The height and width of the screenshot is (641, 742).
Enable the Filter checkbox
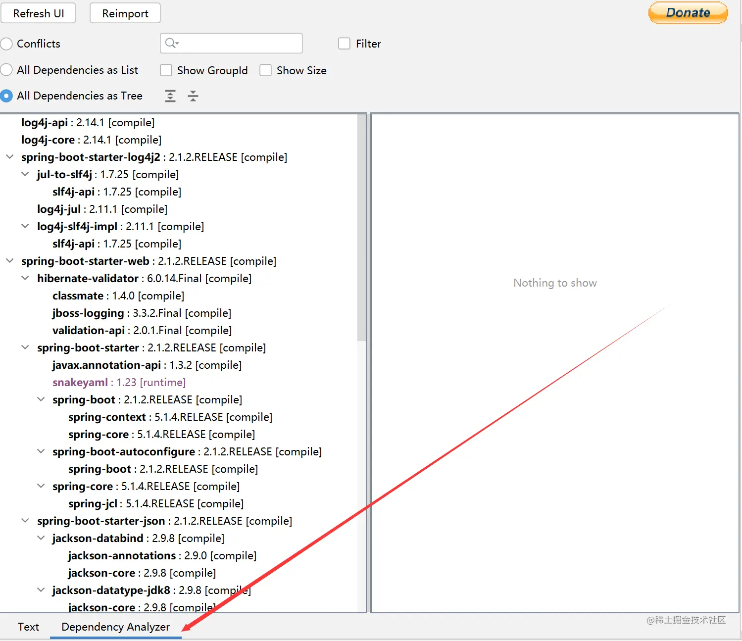click(x=344, y=44)
